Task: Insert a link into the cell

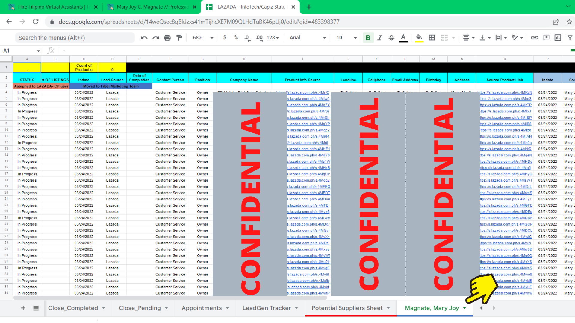Action: [x=535, y=38]
